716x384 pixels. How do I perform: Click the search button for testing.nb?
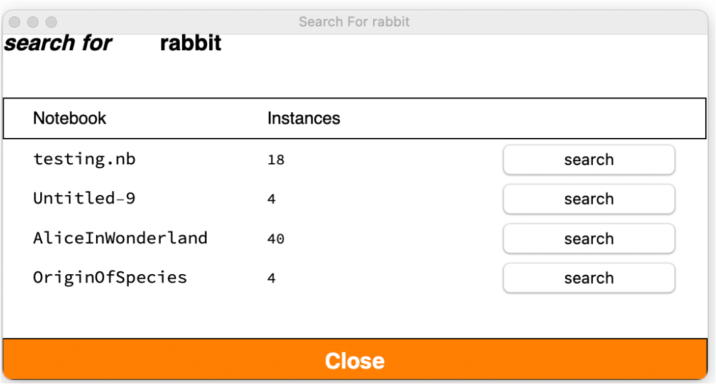pos(589,160)
